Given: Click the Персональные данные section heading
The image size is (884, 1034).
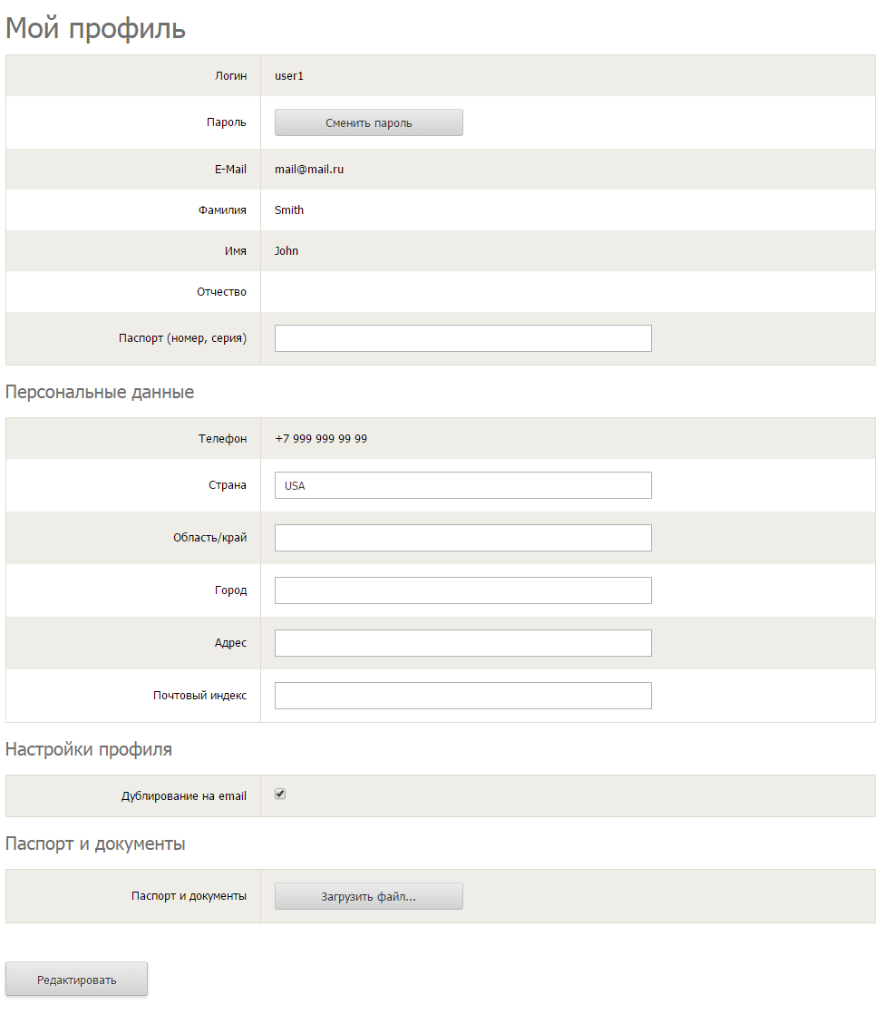Looking at the screenshot, I should coord(100,393).
